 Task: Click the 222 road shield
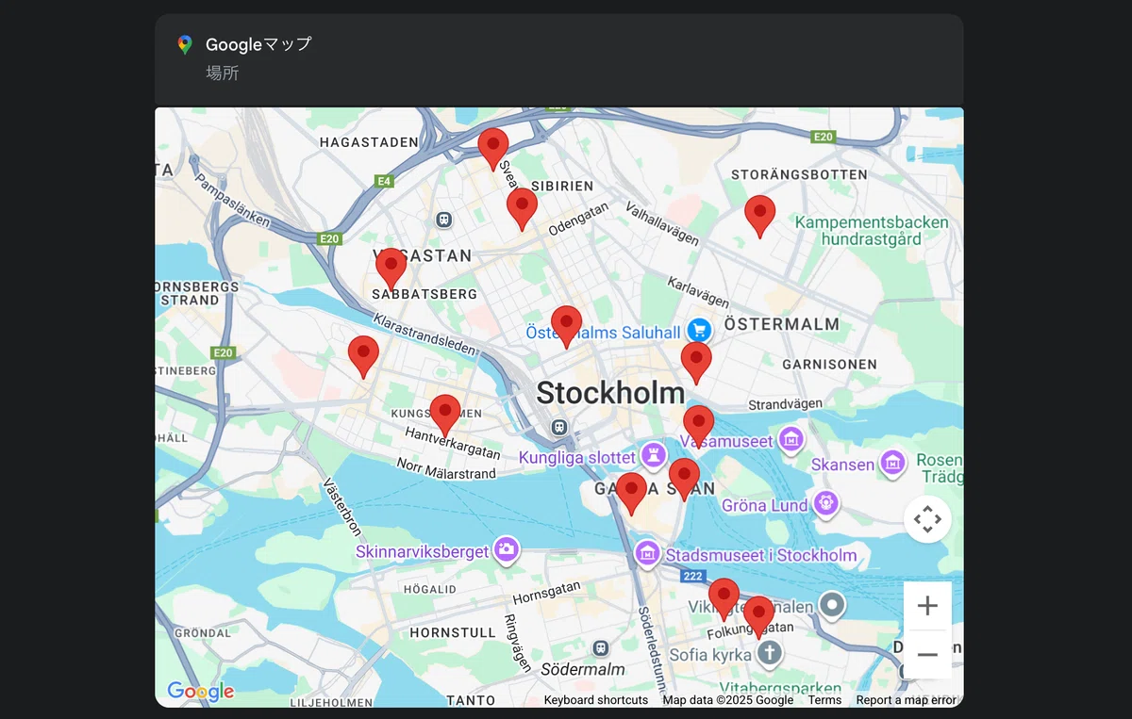693,576
